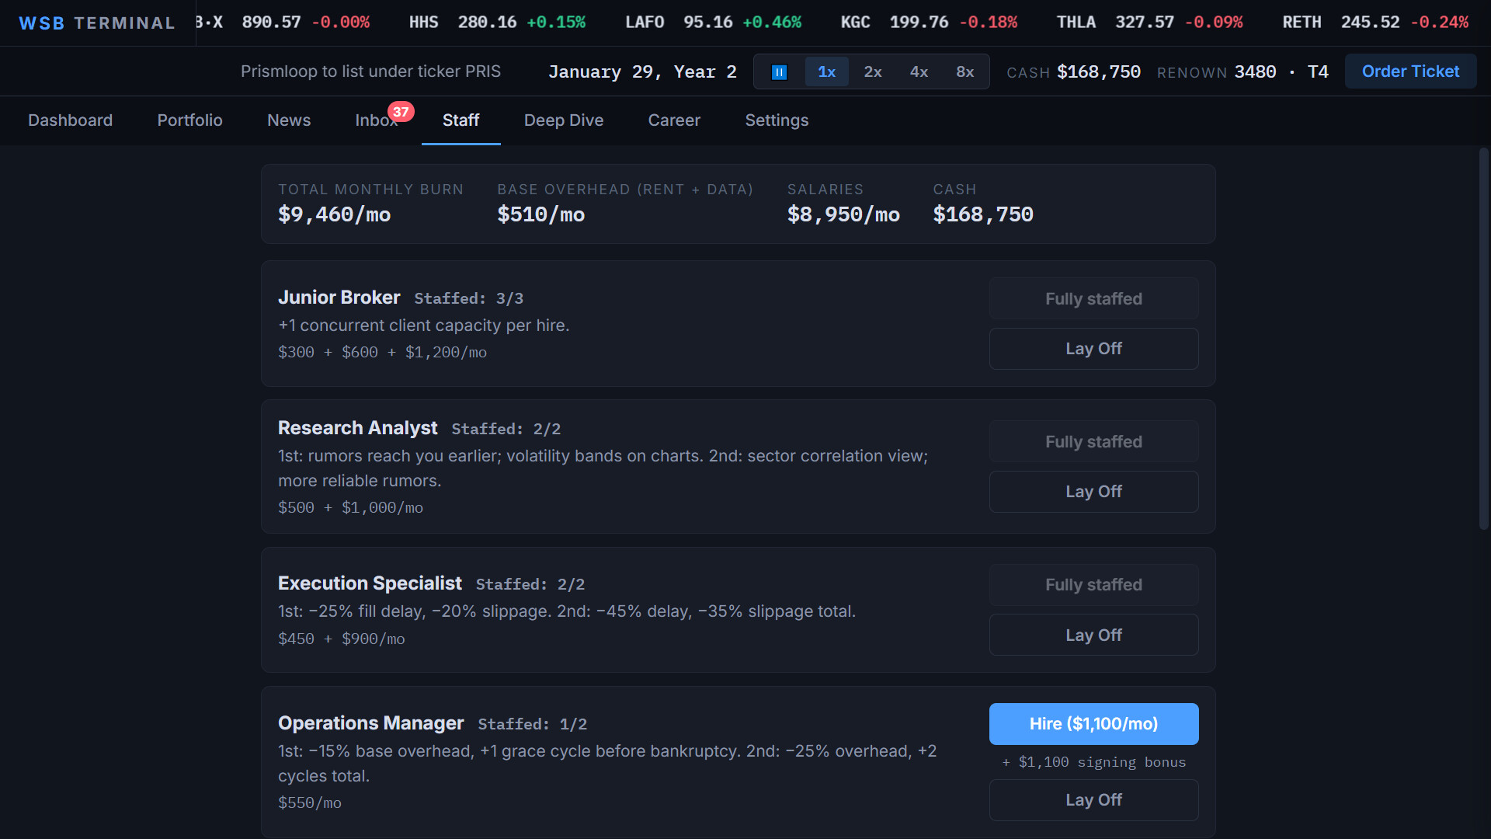The image size is (1491, 839).
Task: Open the Portfolio tab
Action: click(x=190, y=120)
